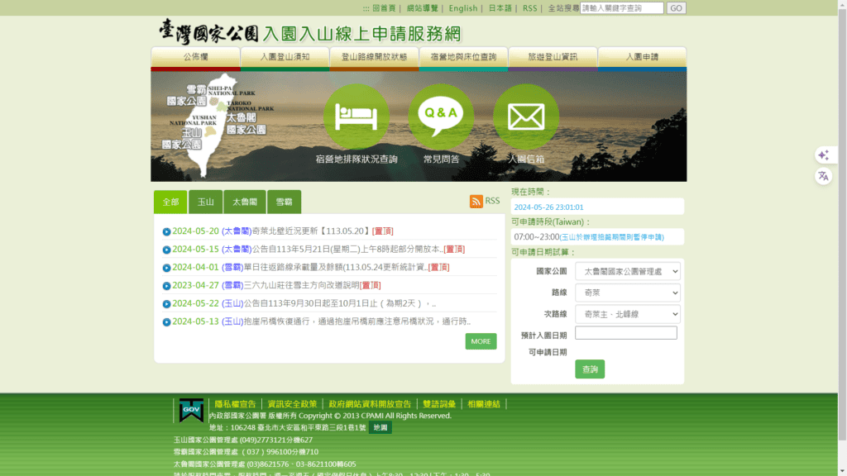Open the 宿營地與床位查詢 menu

[x=463, y=57]
